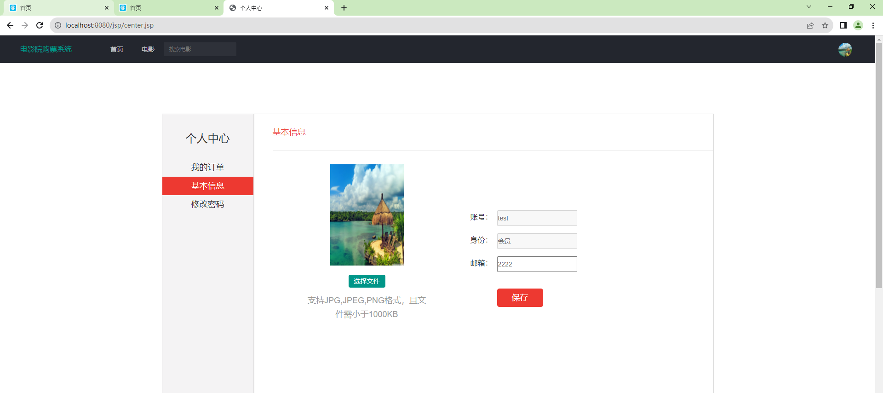Close the 个人中心 tab

click(x=327, y=8)
